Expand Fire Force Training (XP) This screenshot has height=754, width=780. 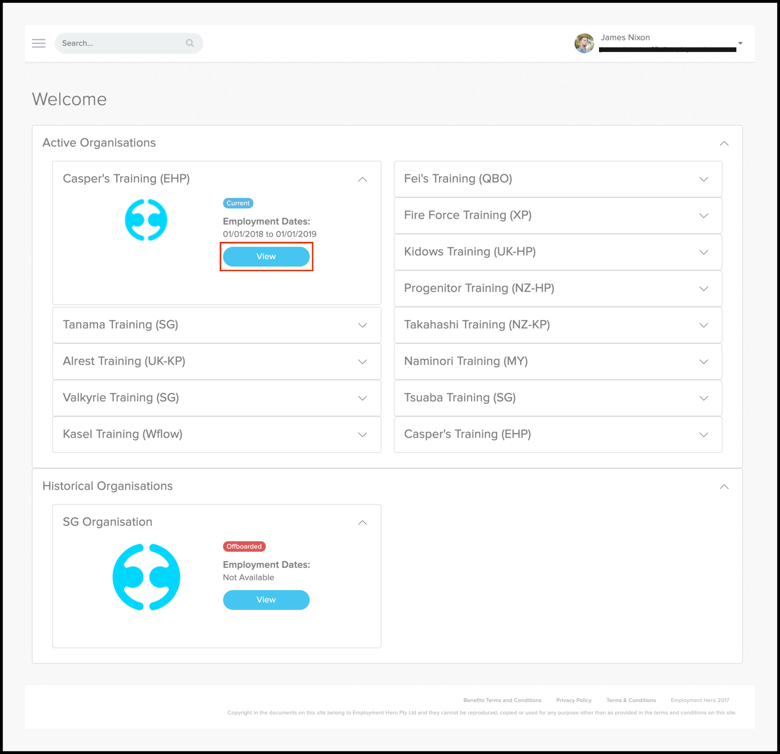click(x=703, y=216)
